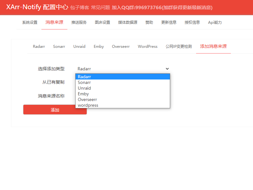Select Unraid in the type list
This screenshot has width=253, height=190.
tap(84, 88)
